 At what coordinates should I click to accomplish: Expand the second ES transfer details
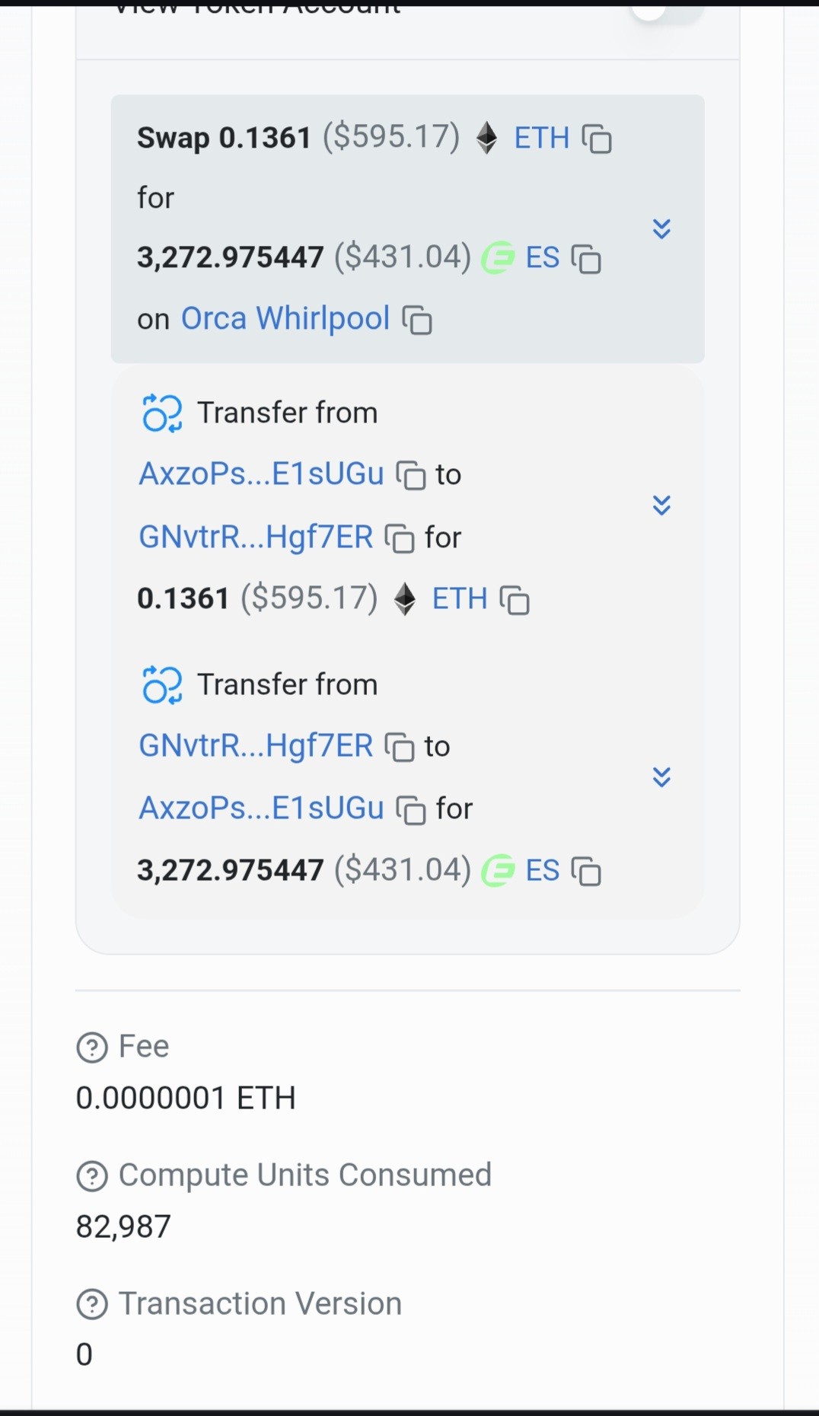(x=661, y=777)
